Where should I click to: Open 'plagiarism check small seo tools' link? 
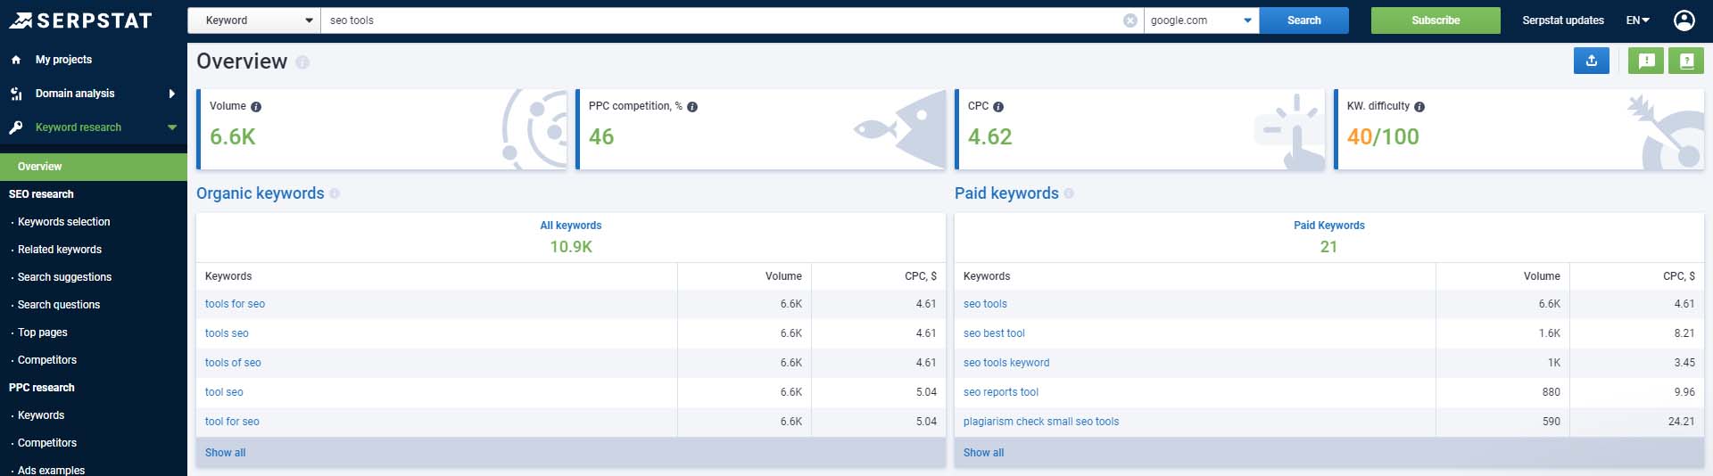(x=1041, y=422)
